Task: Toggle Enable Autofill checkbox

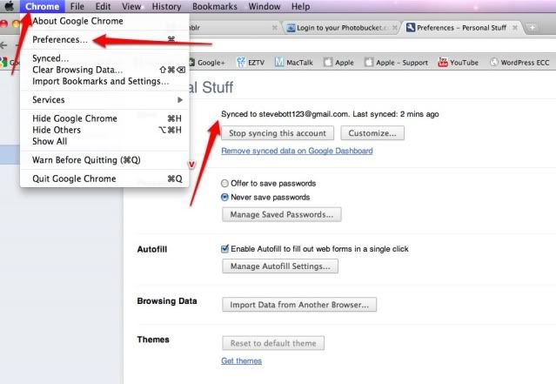Action: 224,249
